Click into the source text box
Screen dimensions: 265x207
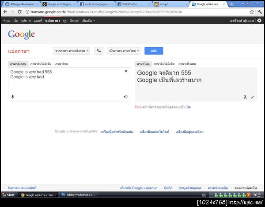69,84
